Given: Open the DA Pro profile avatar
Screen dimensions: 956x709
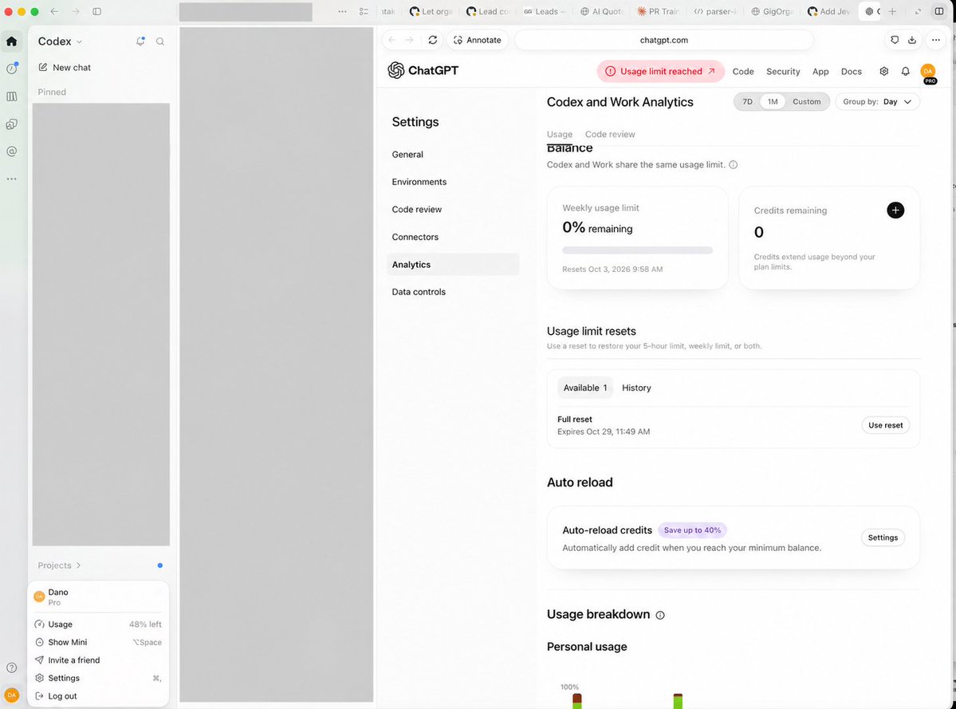Looking at the screenshot, I should pos(928,73).
